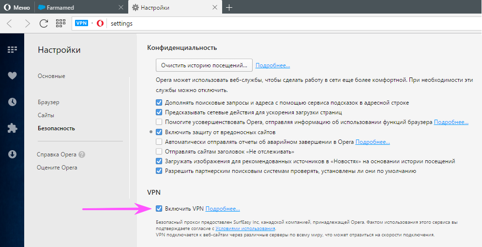Select Сайты settings section
The height and width of the screenshot is (247, 482).
46,115
